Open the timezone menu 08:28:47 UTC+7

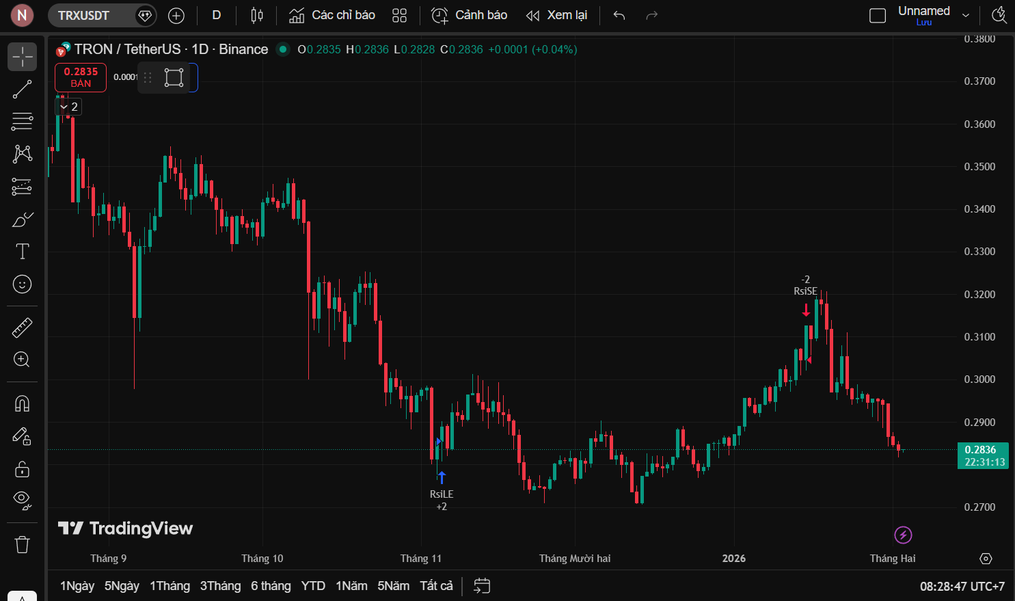(962, 587)
